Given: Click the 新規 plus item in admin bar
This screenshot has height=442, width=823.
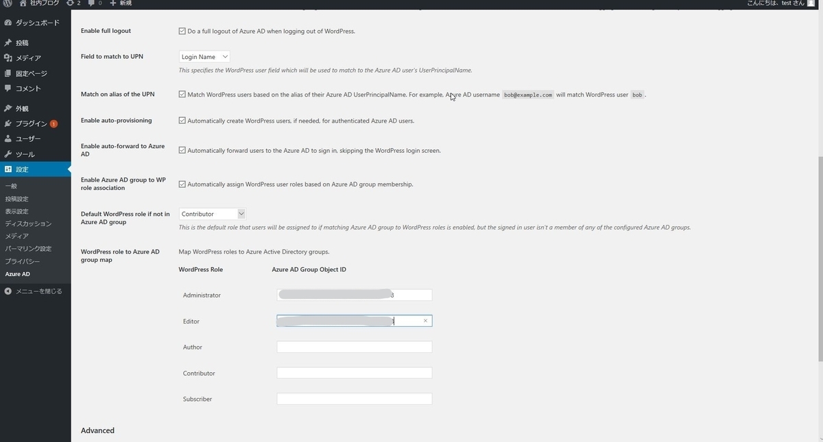Looking at the screenshot, I should point(121,3).
